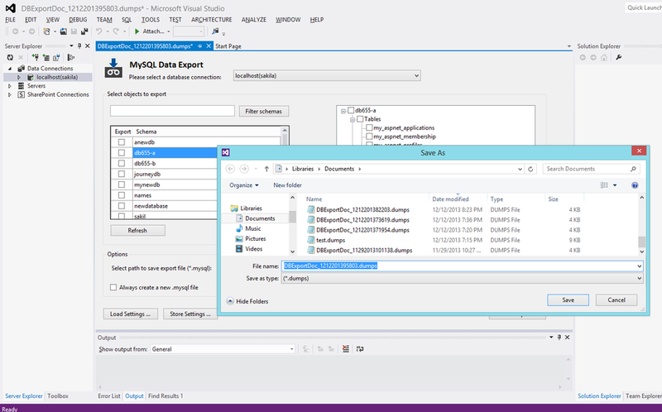Pin the Server Explorer panel
The width and height of the screenshot is (662, 412).
click(79, 46)
